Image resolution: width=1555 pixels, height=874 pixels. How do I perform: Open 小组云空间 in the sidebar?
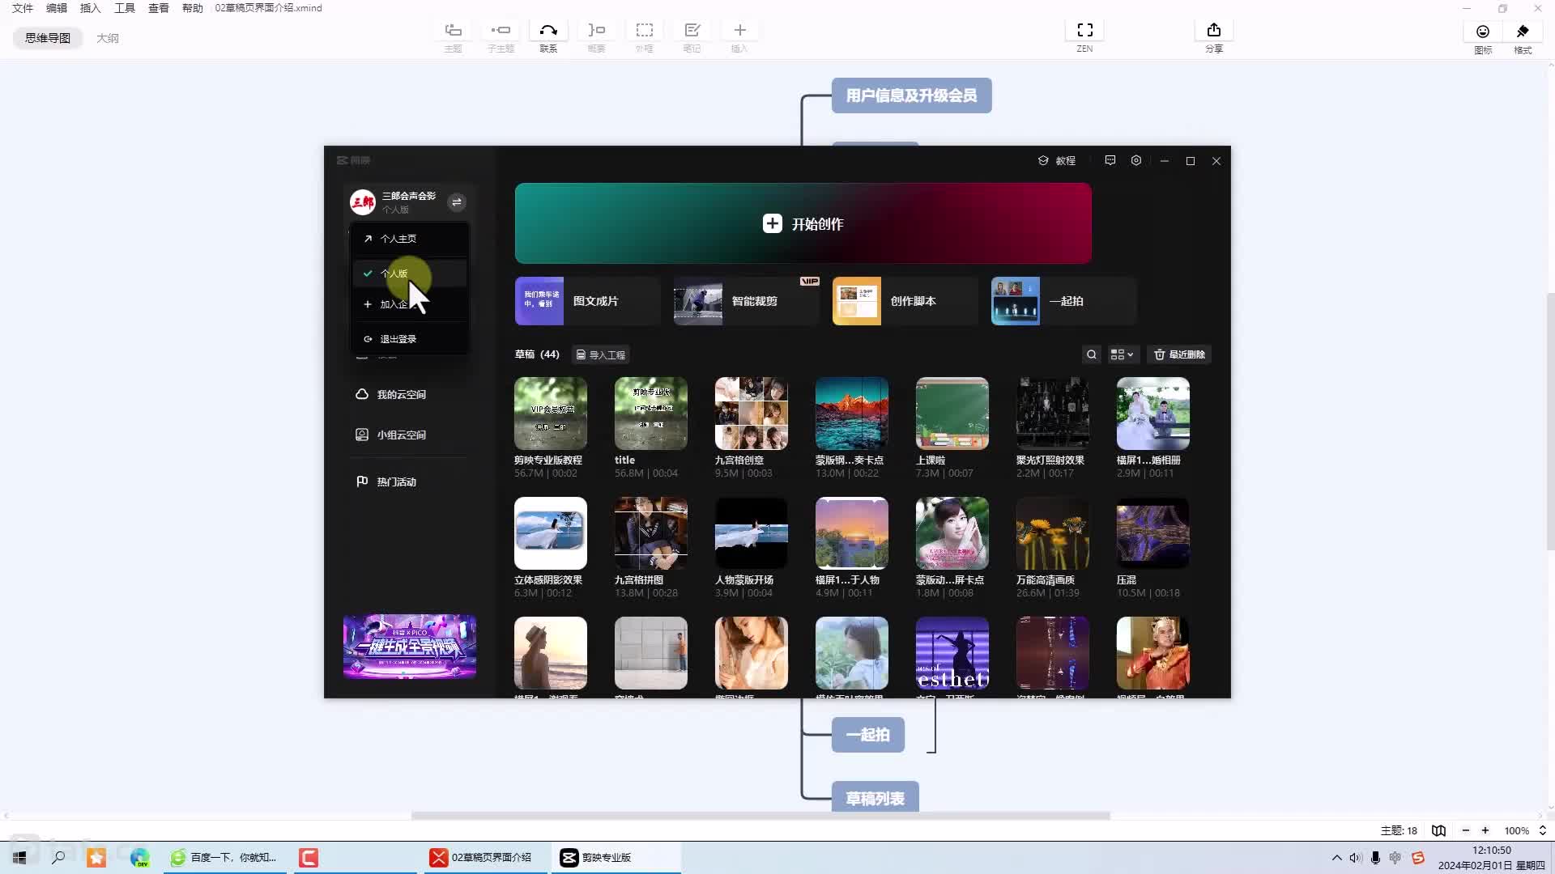(391, 435)
